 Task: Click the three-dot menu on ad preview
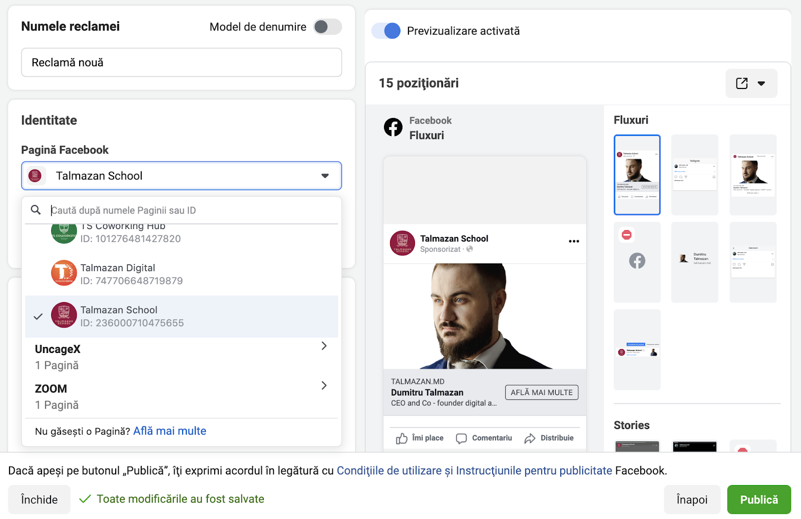pyautogui.click(x=574, y=241)
